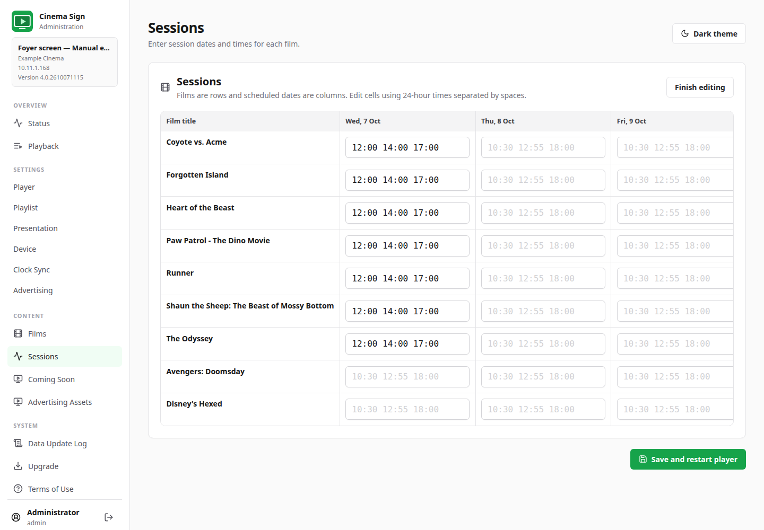This screenshot has height=530, width=764.
Task: Click Finish editing button
Action: [x=700, y=87]
